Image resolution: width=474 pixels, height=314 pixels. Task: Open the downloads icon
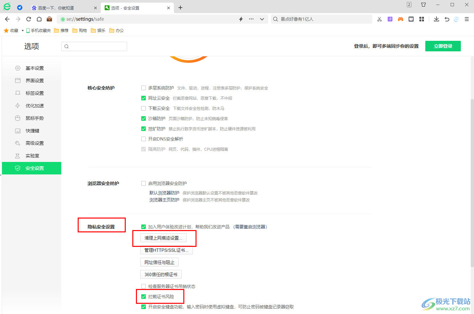coord(436,19)
